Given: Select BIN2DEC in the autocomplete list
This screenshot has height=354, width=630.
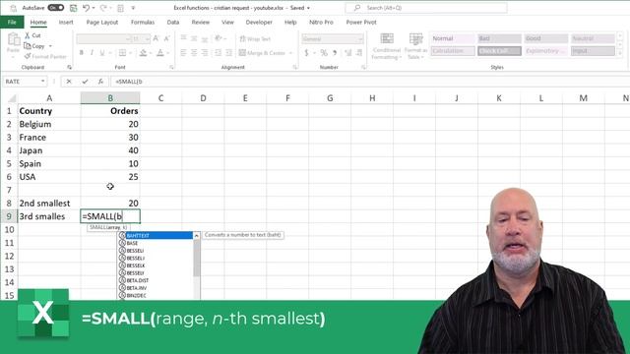Looking at the screenshot, I should (156, 295).
